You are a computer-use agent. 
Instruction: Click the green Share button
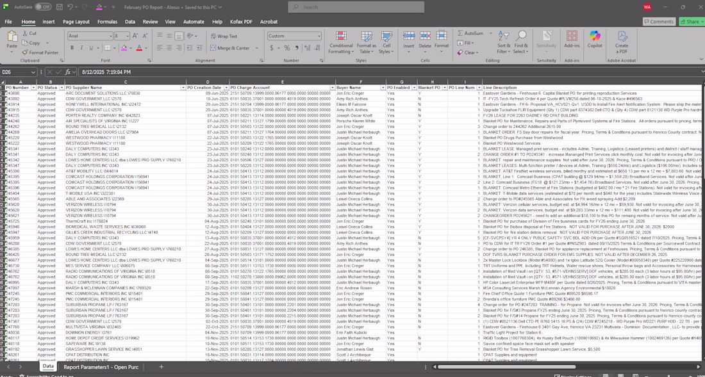point(692,22)
